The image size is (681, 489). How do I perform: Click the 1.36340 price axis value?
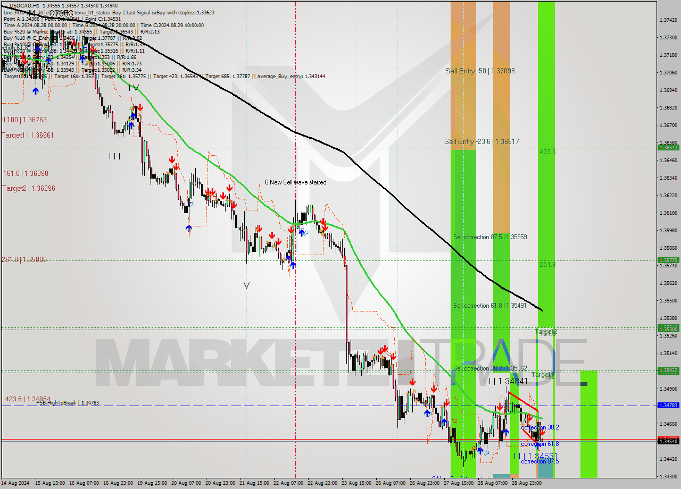(668, 178)
